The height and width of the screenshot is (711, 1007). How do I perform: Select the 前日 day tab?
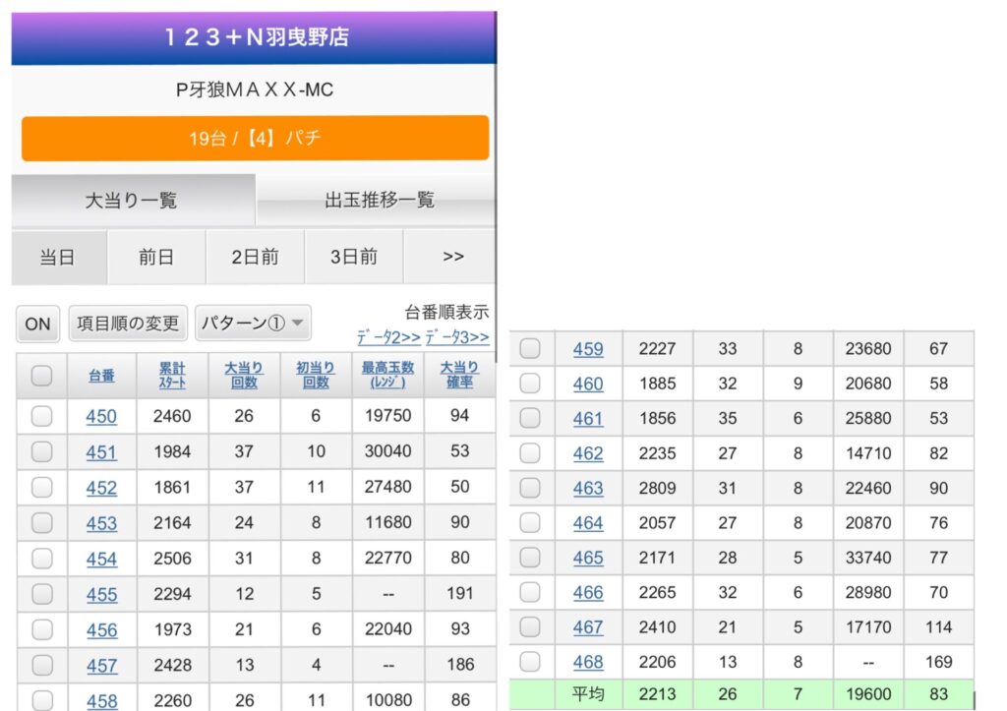(156, 257)
